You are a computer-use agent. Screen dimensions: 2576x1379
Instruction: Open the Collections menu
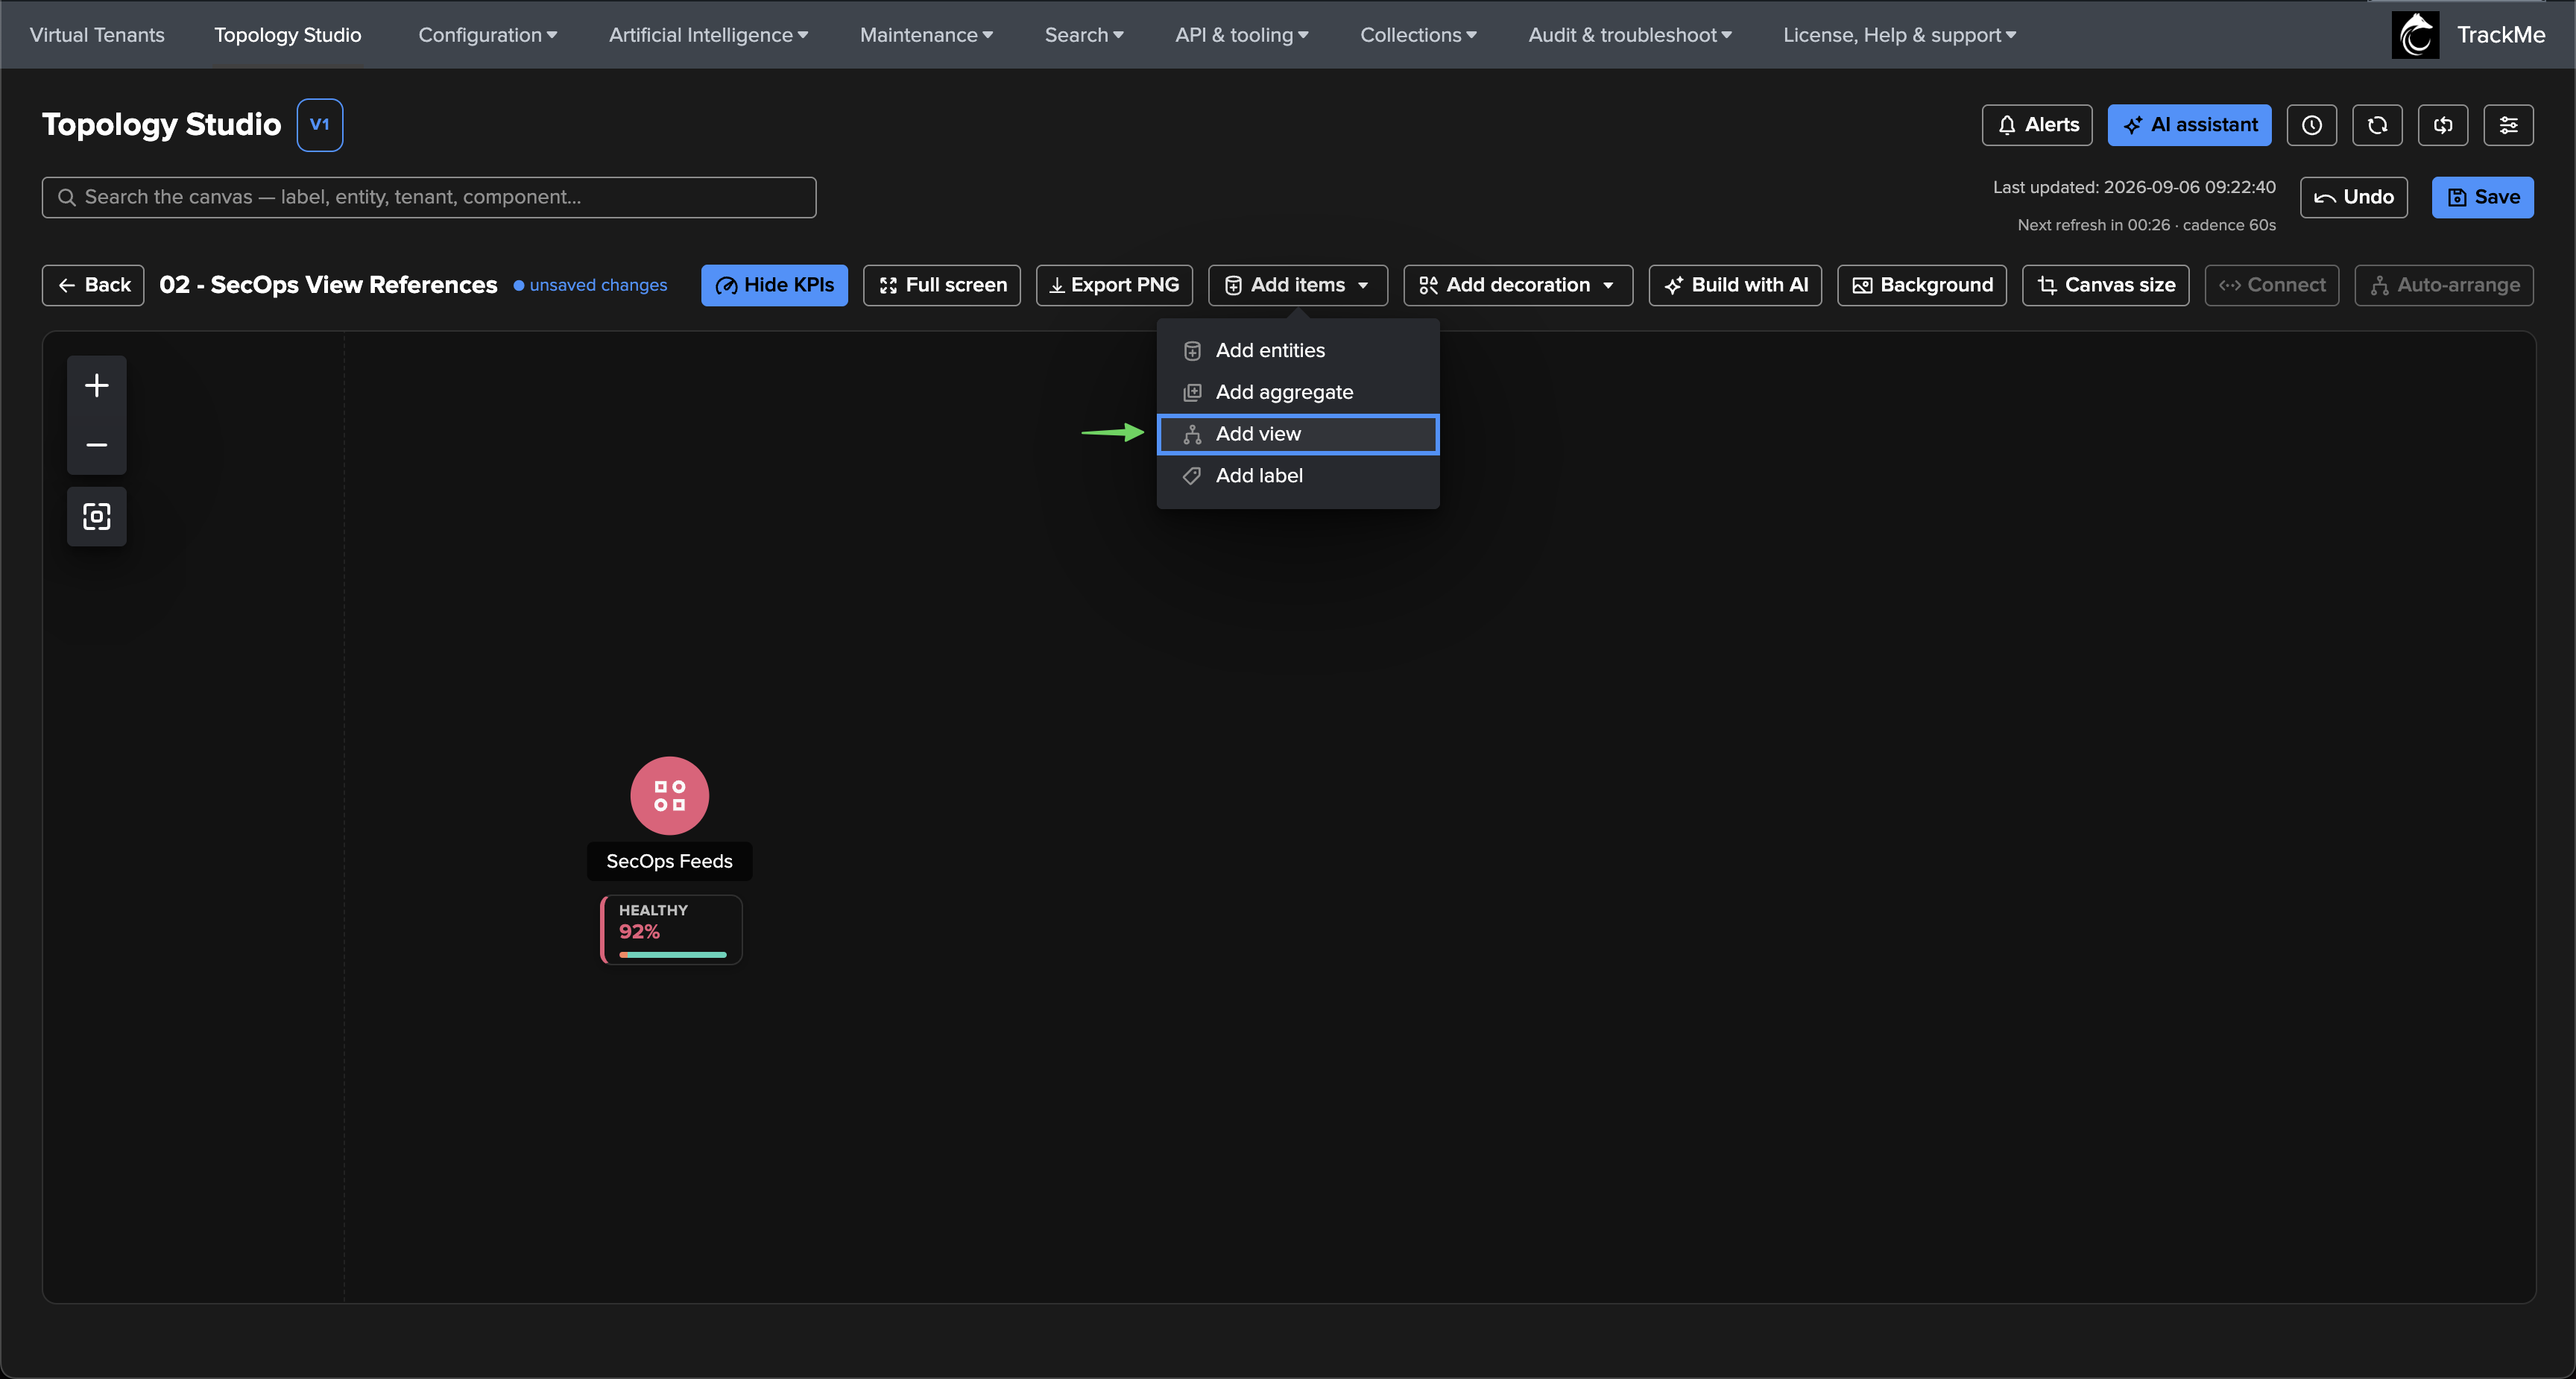click(1418, 35)
